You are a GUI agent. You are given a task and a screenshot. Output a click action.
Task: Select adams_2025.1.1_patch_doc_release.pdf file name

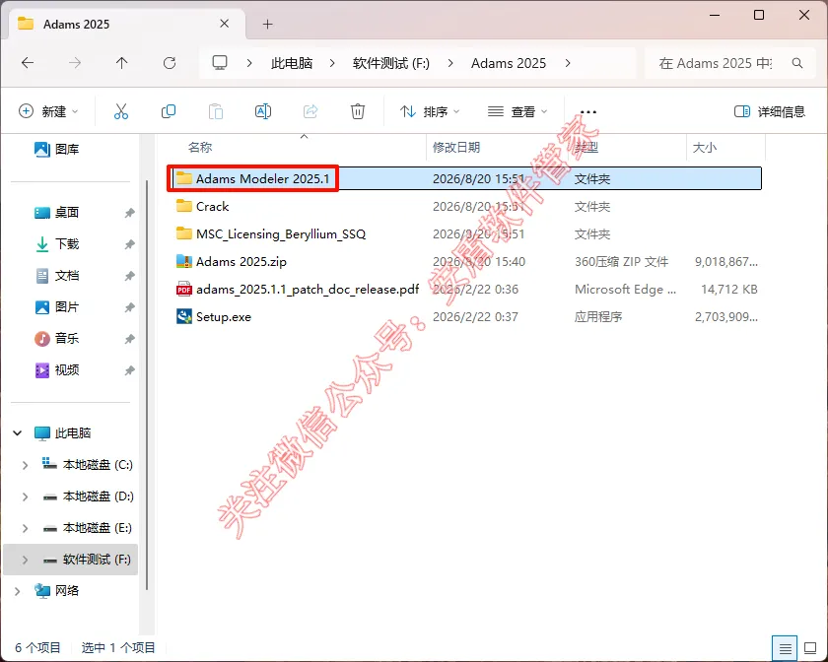308,290
